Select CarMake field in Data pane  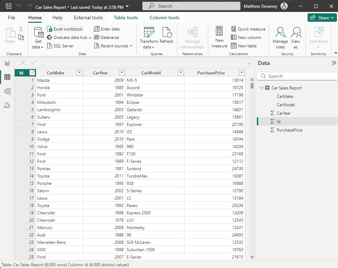point(285,96)
